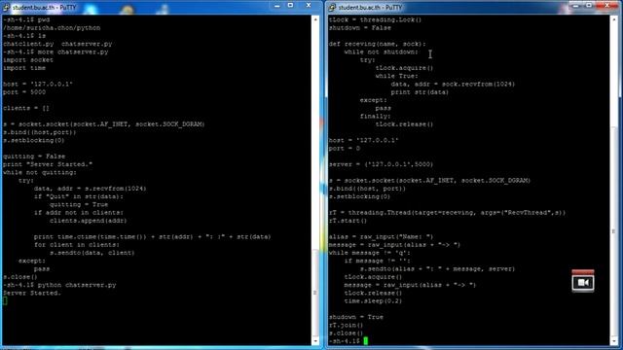Viewport: 623px width, 350px height.
Task: Click 'chatclient.py' in the ls output
Action: pos(28,44)
